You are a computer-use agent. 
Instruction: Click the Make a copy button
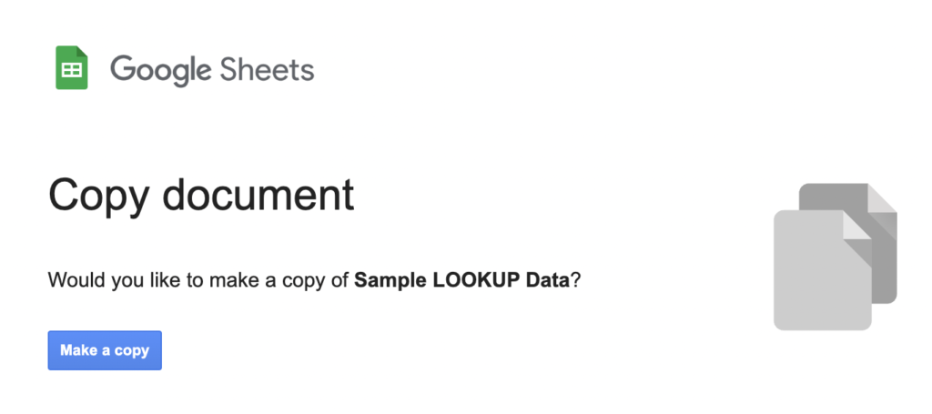coord(105,350)
